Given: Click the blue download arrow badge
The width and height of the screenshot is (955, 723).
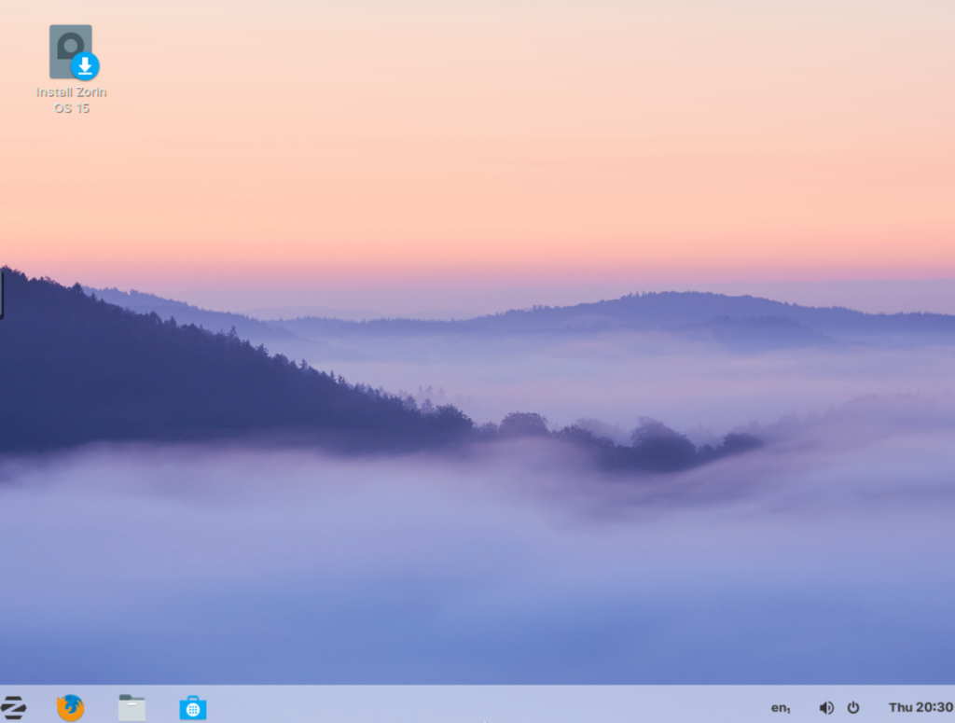Looking at the screenshot, I should click(85, 66).
